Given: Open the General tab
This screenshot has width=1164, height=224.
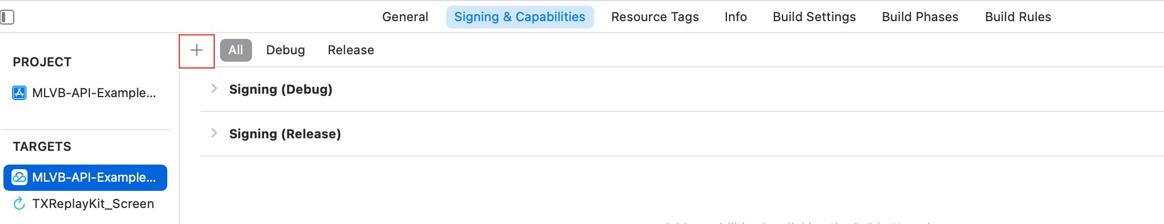Looking at the screenshot, I should 405,17.
